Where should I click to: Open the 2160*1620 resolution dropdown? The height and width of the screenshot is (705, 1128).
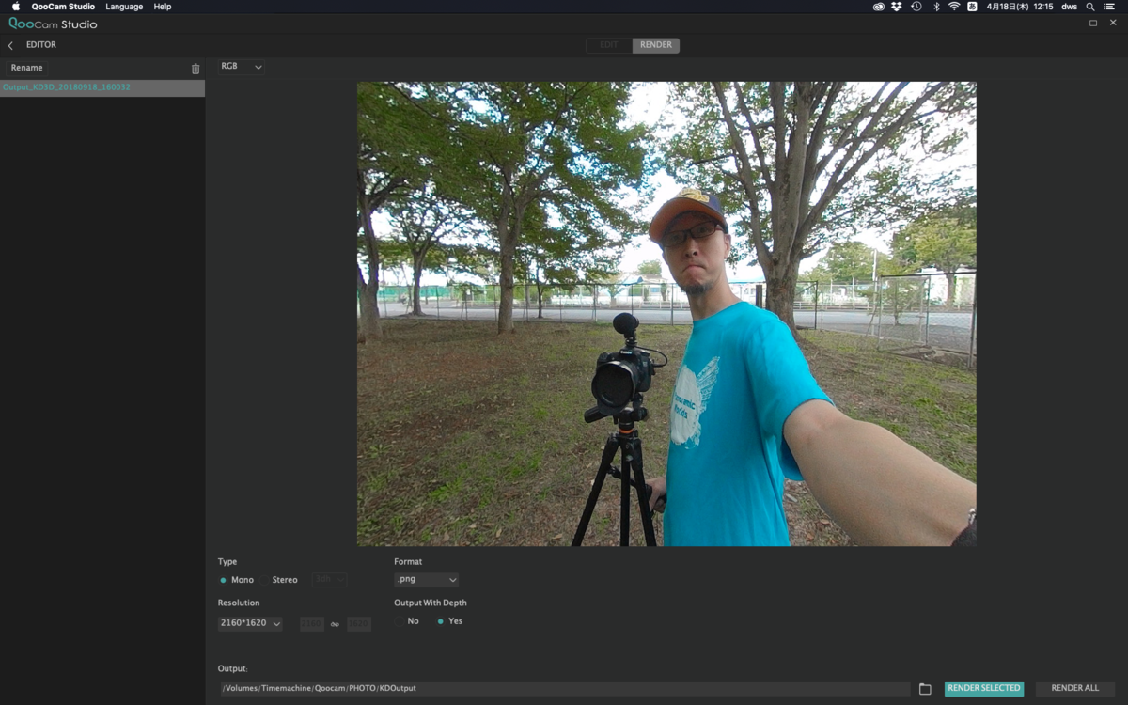tap(250, 623)
